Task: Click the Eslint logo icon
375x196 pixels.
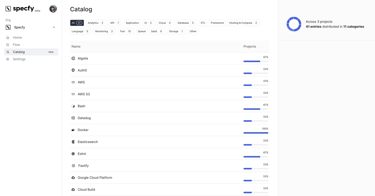Action: (x=73, y=154)
